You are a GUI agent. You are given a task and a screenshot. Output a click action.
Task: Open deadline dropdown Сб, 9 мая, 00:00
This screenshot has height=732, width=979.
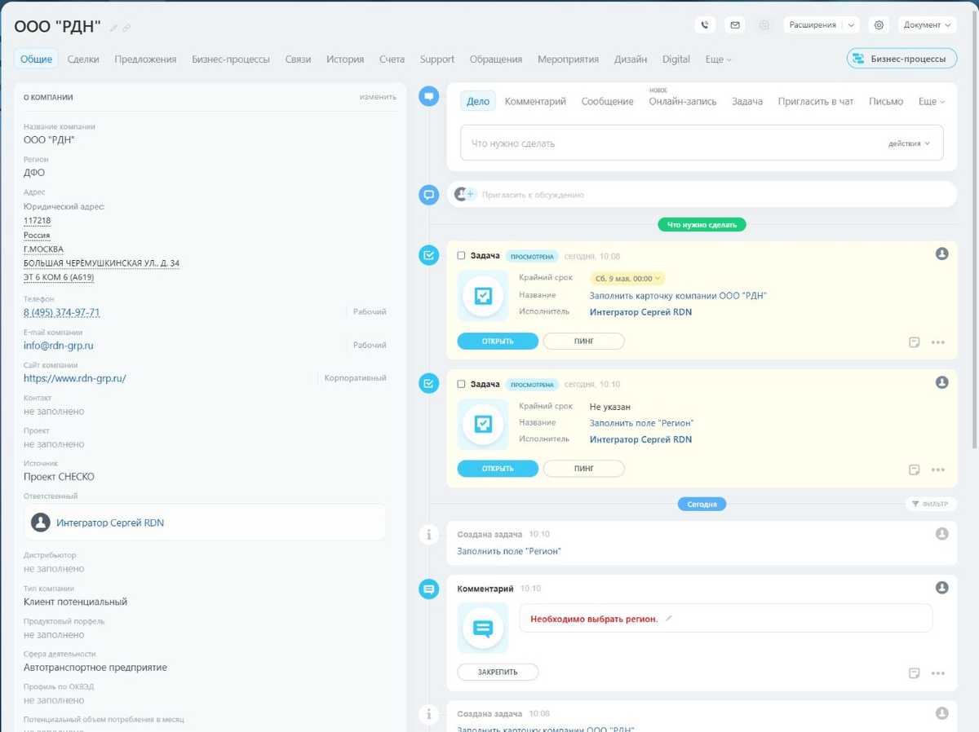click(627, 279)
